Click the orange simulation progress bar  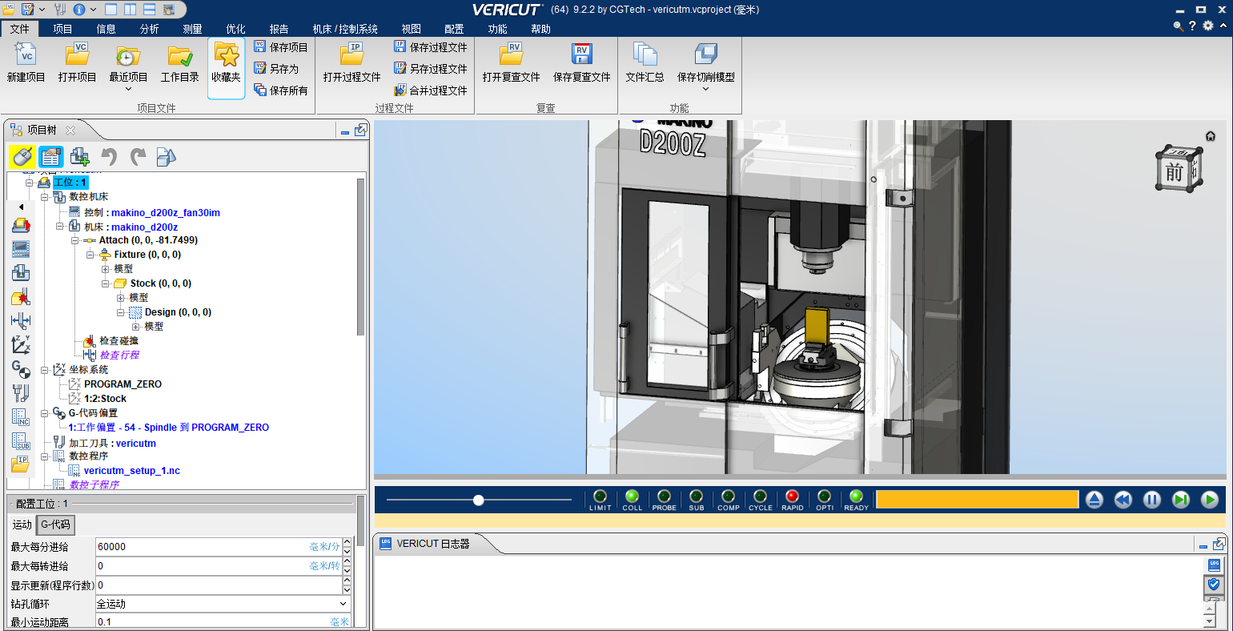pyautogui.click(x=978, y=500)
